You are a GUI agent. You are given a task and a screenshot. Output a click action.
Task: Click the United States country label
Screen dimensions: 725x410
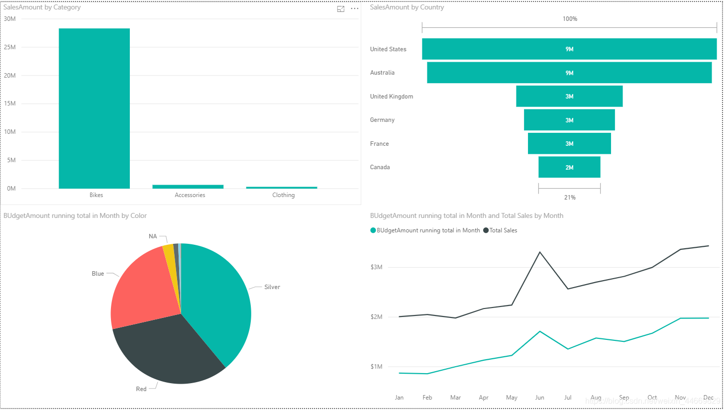pyautogui.click(x=388, y=49)
